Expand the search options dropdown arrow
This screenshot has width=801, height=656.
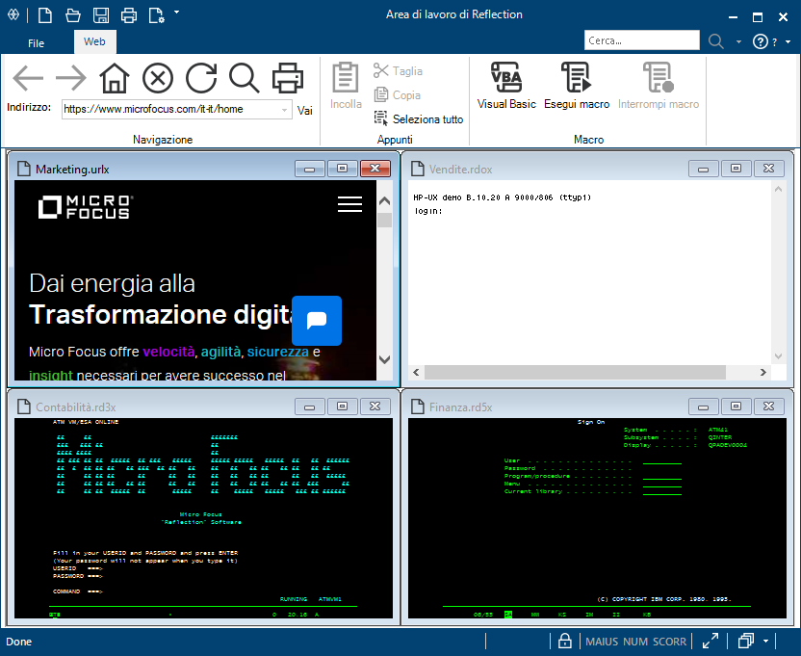coord(738,42)
